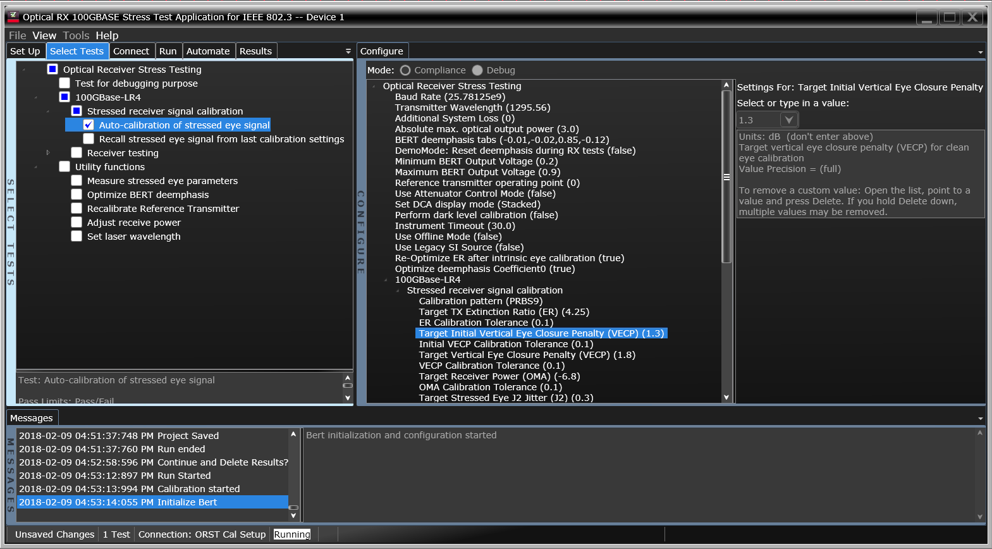The height and width of the screenshot is (549, 992).
Task: Select Target Receiver Power (OMA) setting
Action: click(x=499, y=376)
